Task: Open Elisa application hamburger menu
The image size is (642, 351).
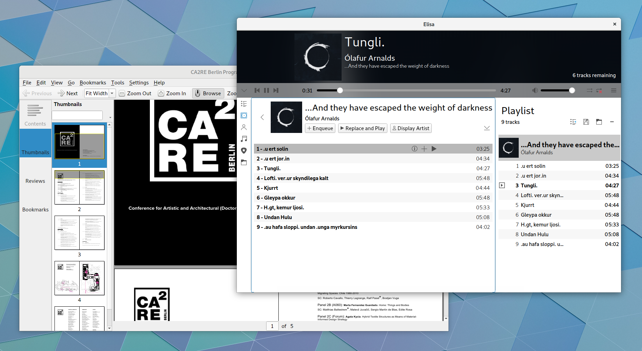Action: pyautogui.click(x=614, y=90)
